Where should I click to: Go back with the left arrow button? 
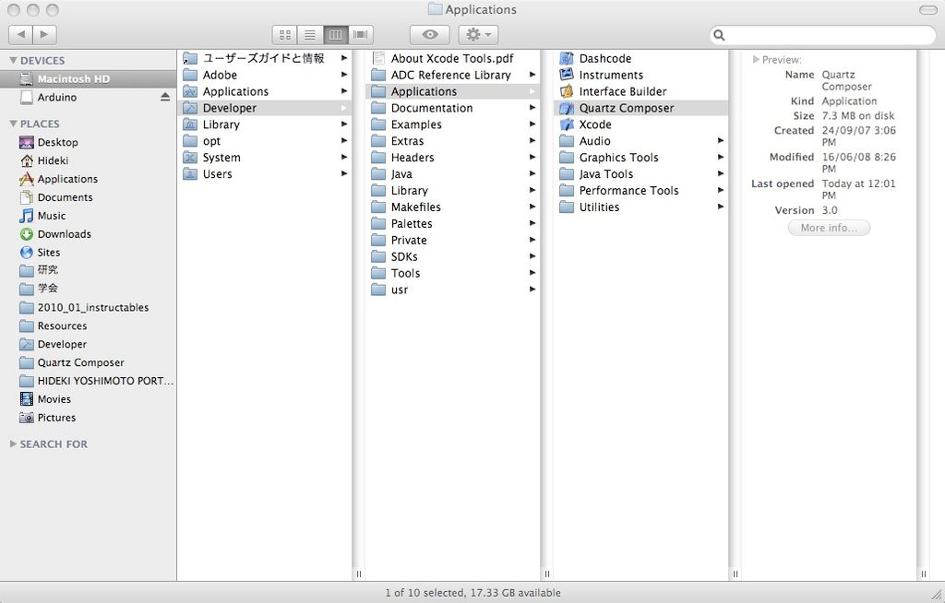pyautogui.click(x=21, y=34)
